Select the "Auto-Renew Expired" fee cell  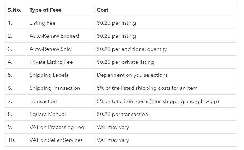point(54,36)
